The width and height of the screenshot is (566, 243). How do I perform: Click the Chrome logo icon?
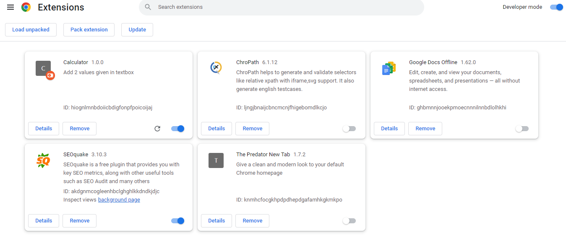(x=26, y=7)
